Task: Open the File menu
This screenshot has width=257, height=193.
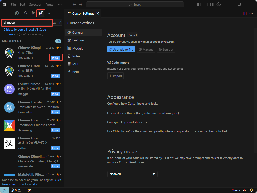Action: 13,5
